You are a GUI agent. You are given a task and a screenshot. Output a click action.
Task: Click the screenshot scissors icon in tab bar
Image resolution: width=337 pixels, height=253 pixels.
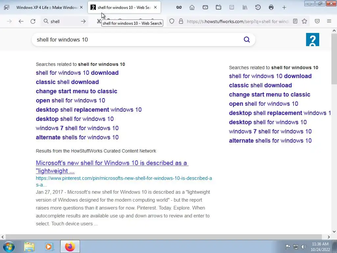(x=7, y=8)
